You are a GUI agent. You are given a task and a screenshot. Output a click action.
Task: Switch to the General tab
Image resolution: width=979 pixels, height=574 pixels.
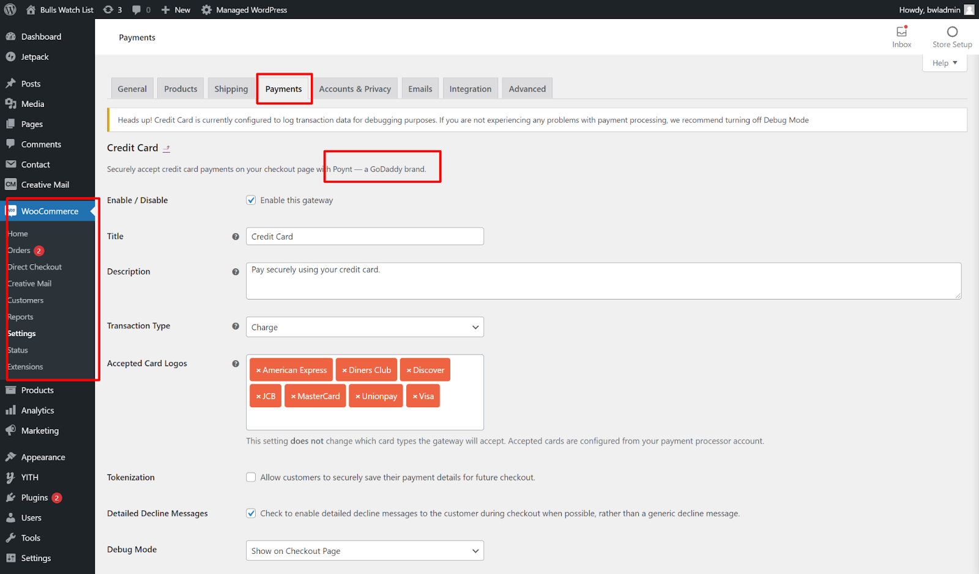click(x=132, y=89)
